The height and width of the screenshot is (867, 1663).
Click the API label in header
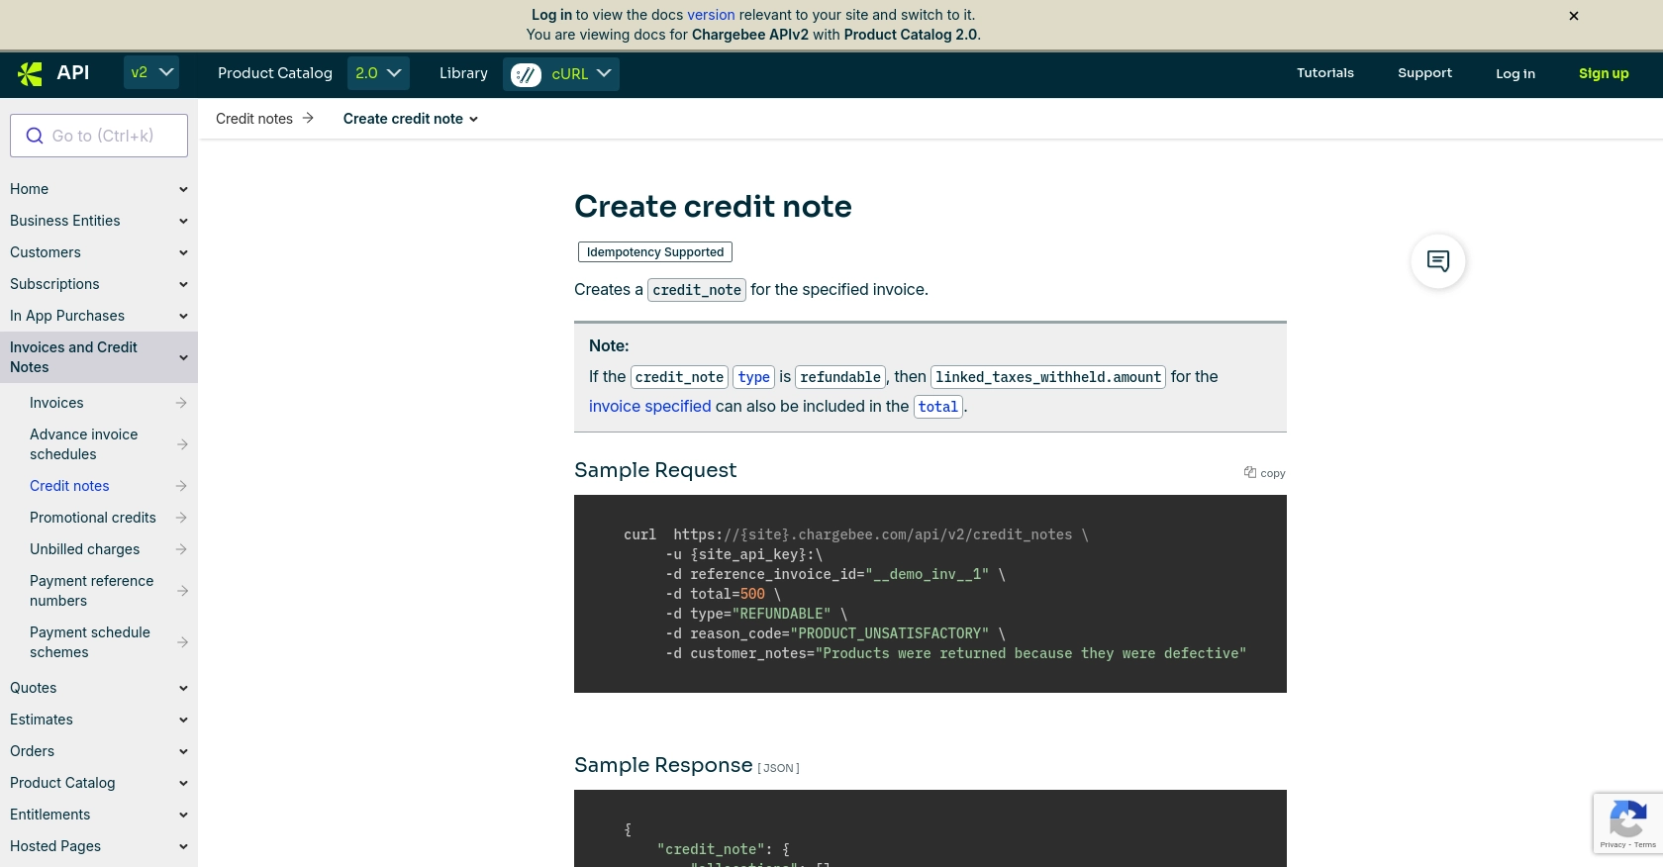[x=73, y=72]
